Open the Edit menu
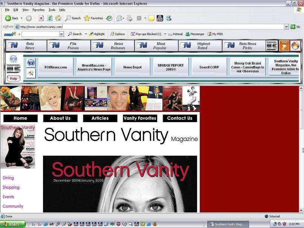This screenshot has height=228, width=304. pyautogui.click(x=16, y=10)
